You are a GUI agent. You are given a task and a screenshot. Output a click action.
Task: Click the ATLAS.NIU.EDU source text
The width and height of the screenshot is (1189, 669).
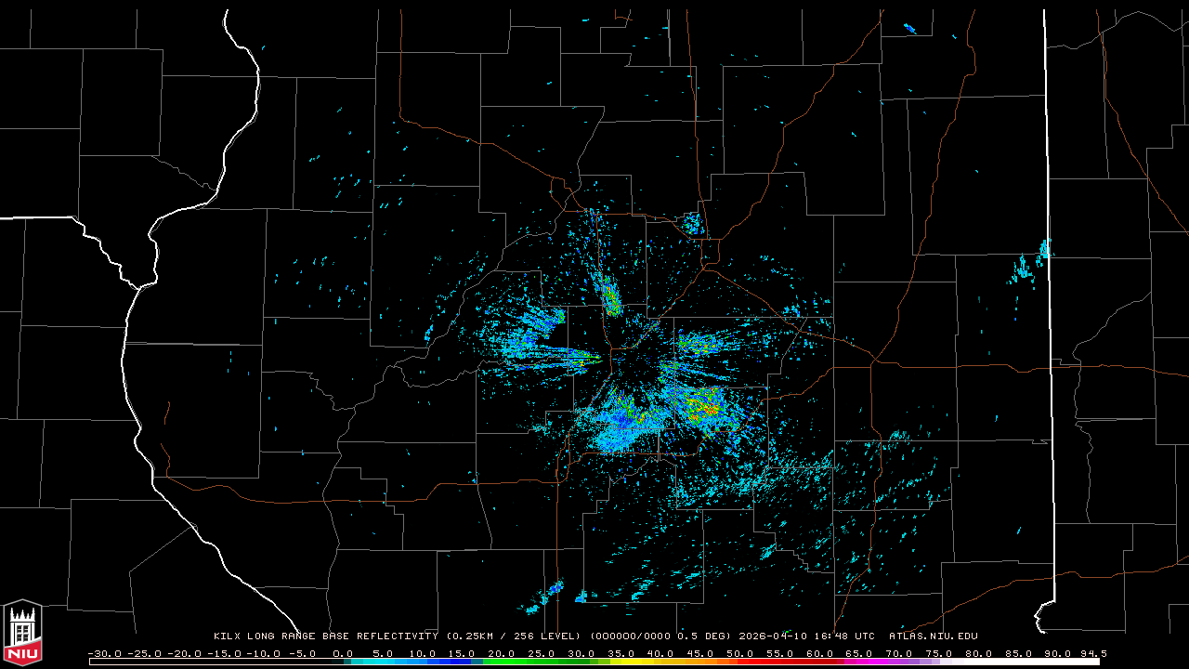click(x=933, y=636)
